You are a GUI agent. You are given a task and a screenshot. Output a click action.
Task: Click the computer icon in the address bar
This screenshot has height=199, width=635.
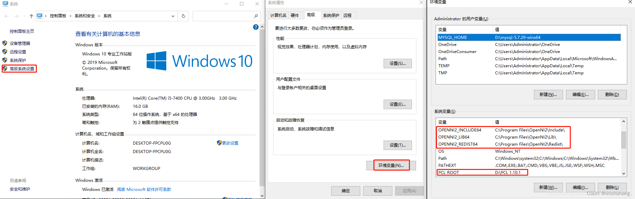point(40,16)
